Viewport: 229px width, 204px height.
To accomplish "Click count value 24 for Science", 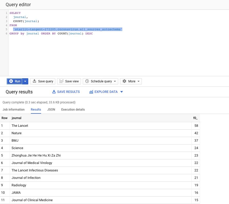I will pyautogui.click(x=196, y=148).
